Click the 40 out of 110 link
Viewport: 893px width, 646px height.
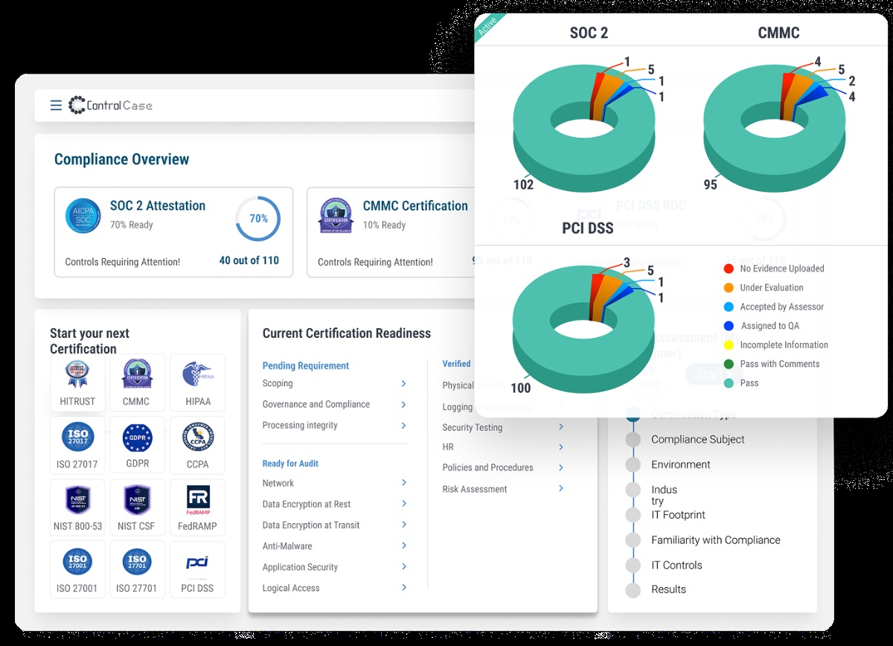(x=249, y=260)
